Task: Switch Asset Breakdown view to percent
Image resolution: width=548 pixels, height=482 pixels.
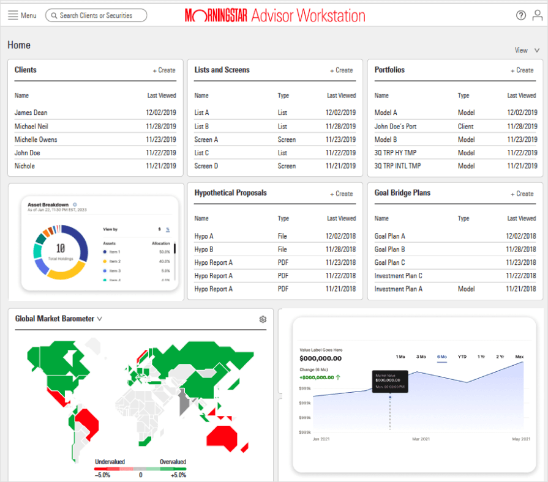Action: coord(168,229)
